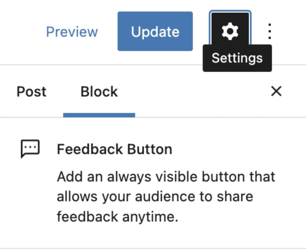Click the Settings tooltip label
Screen dimensions: 306x249
(x=237, y=58)
